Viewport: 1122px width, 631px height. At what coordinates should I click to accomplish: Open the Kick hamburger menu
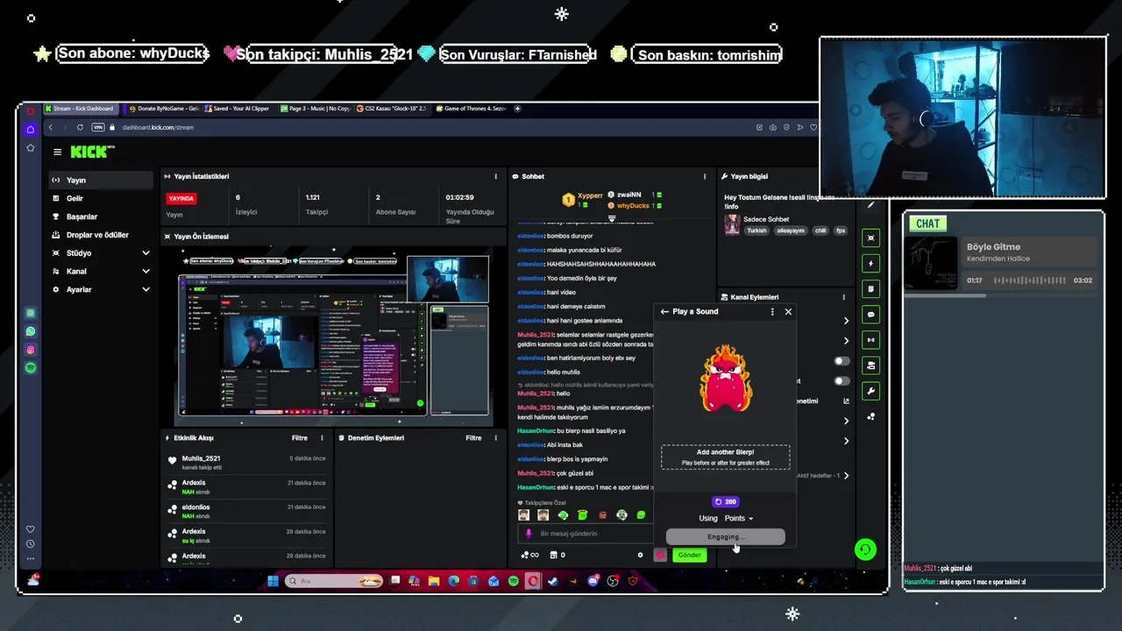57,152
